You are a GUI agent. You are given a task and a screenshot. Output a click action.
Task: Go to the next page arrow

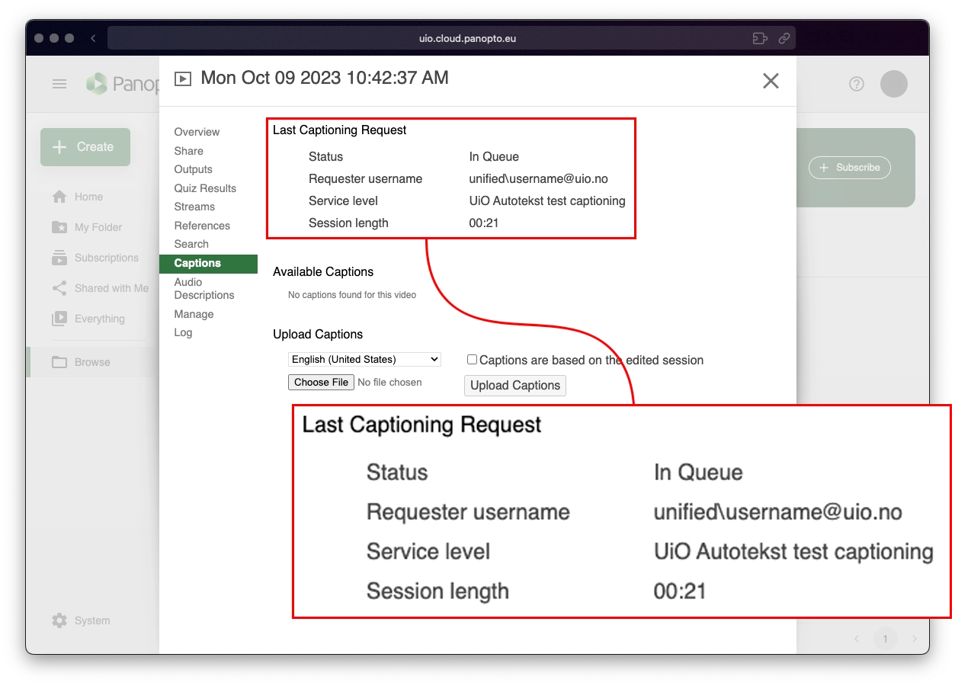tap(915, 639)
